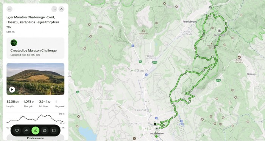
Task: Click the bus stop icon near Felnémet
Action: [147, 74]
